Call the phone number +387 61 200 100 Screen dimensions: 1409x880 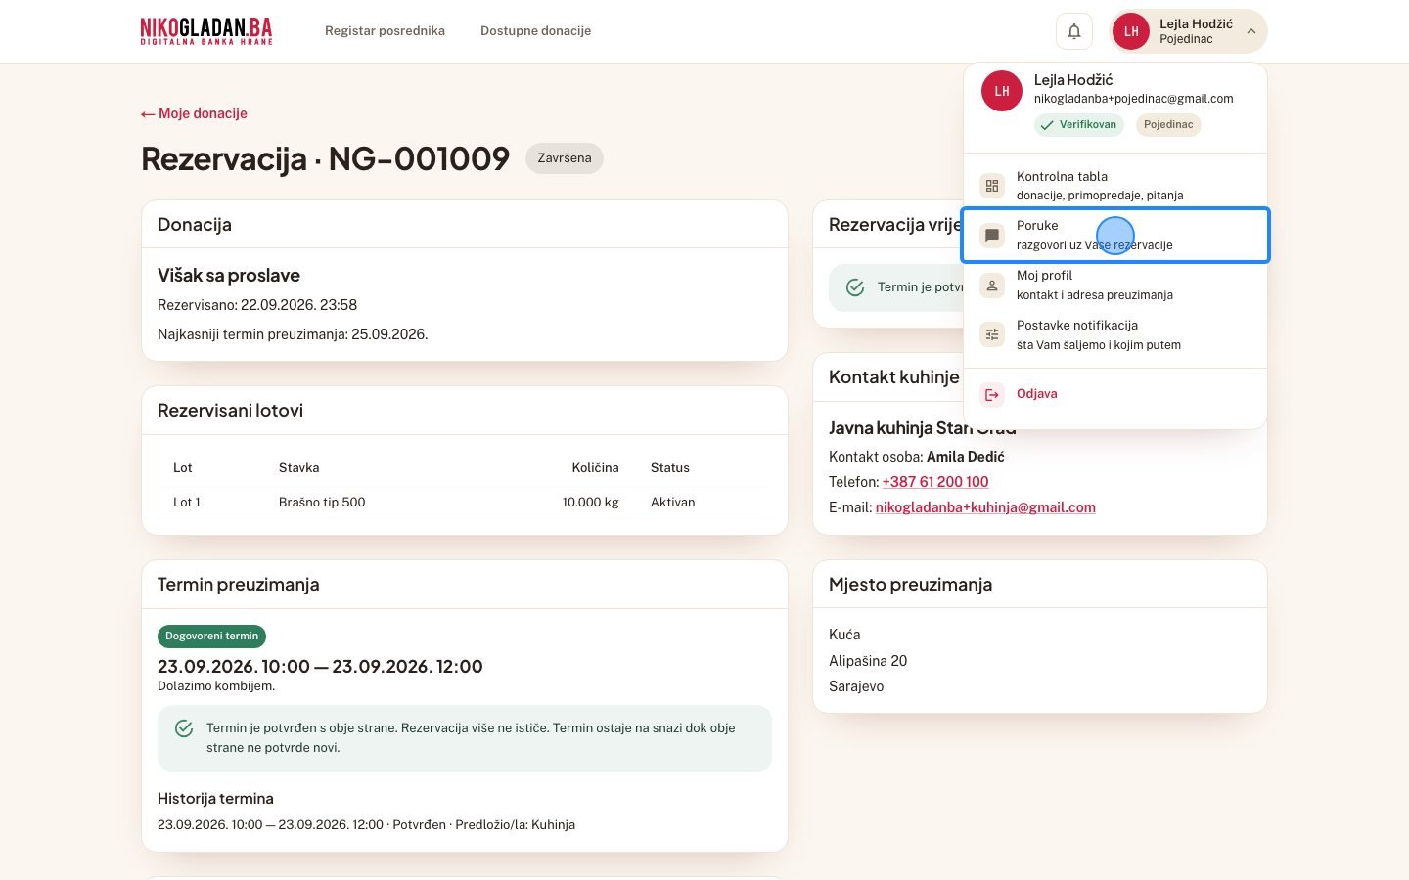935,482
